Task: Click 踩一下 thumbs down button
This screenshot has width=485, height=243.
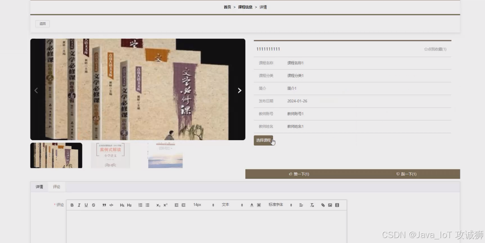Action: pos(406,174)
